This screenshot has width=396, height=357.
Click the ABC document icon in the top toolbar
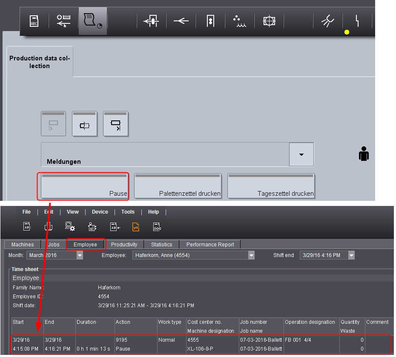(x=34, y=21)
